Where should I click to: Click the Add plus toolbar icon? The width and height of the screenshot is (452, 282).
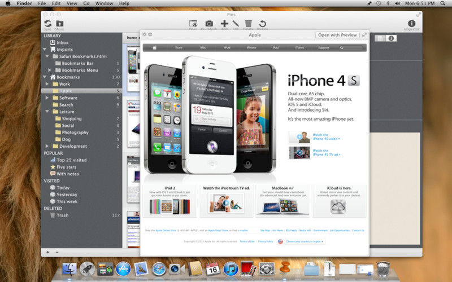(224, 24)
